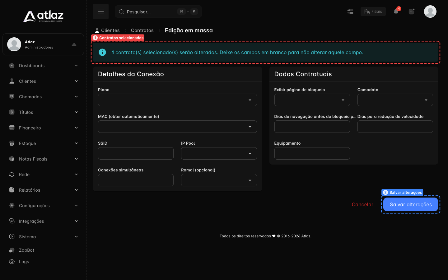Click the Notas Fiscais box icon
Viewport: 448px width, 280px height.
click(x=12, y=159)
